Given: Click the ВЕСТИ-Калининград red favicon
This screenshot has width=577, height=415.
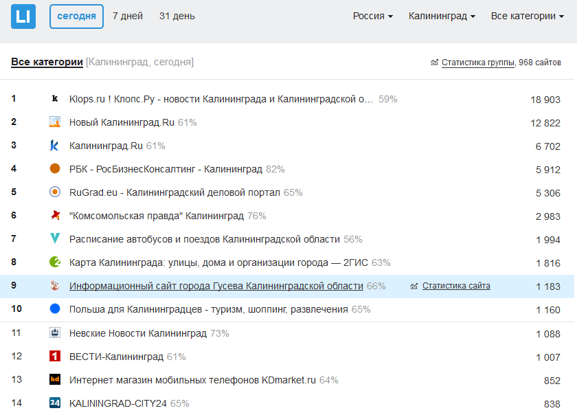Looking at the screenshot, I should click(55, 356).
